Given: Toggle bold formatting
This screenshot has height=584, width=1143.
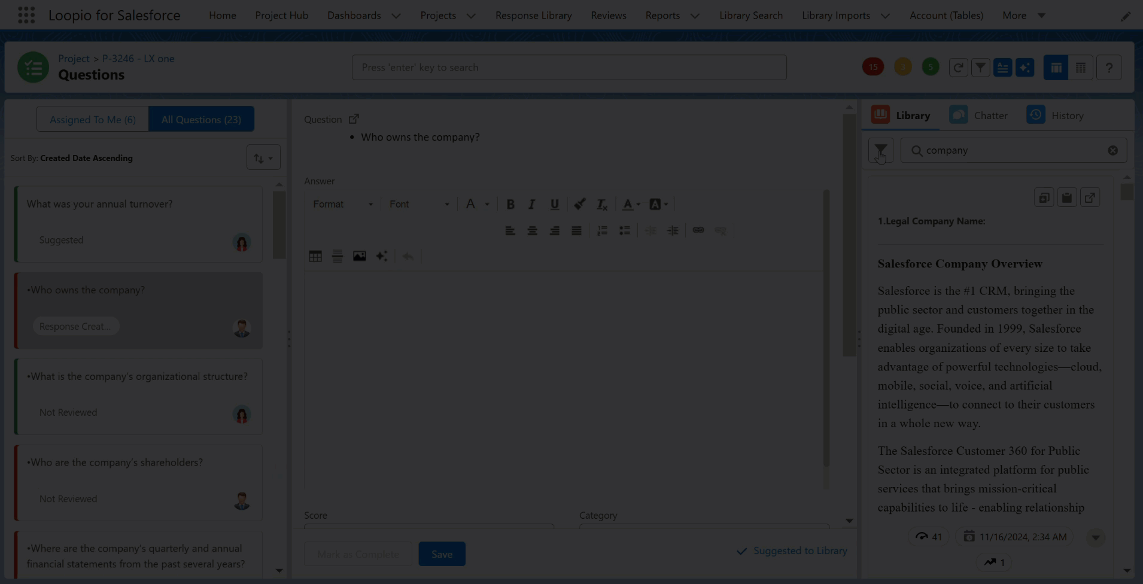Looking at the screenshot, I should tap(510, 205).
